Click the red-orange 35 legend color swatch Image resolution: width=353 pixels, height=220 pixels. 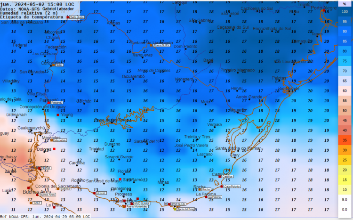coord(345,140)
